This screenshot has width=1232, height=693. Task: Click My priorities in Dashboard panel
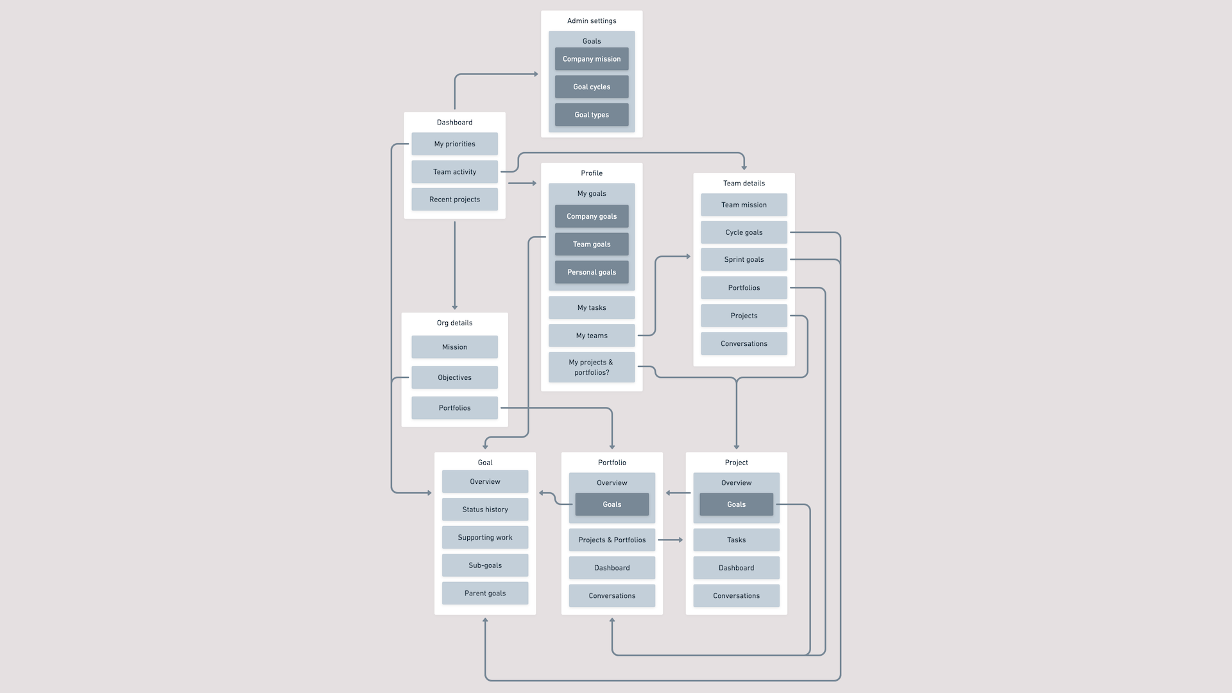(x=455, y=144)
